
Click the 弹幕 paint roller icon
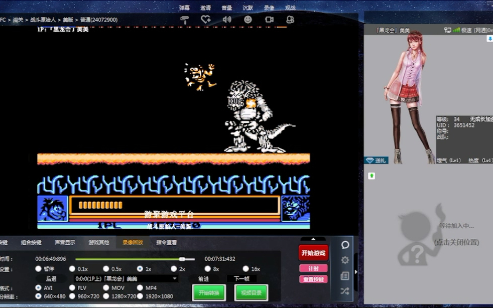185,20
